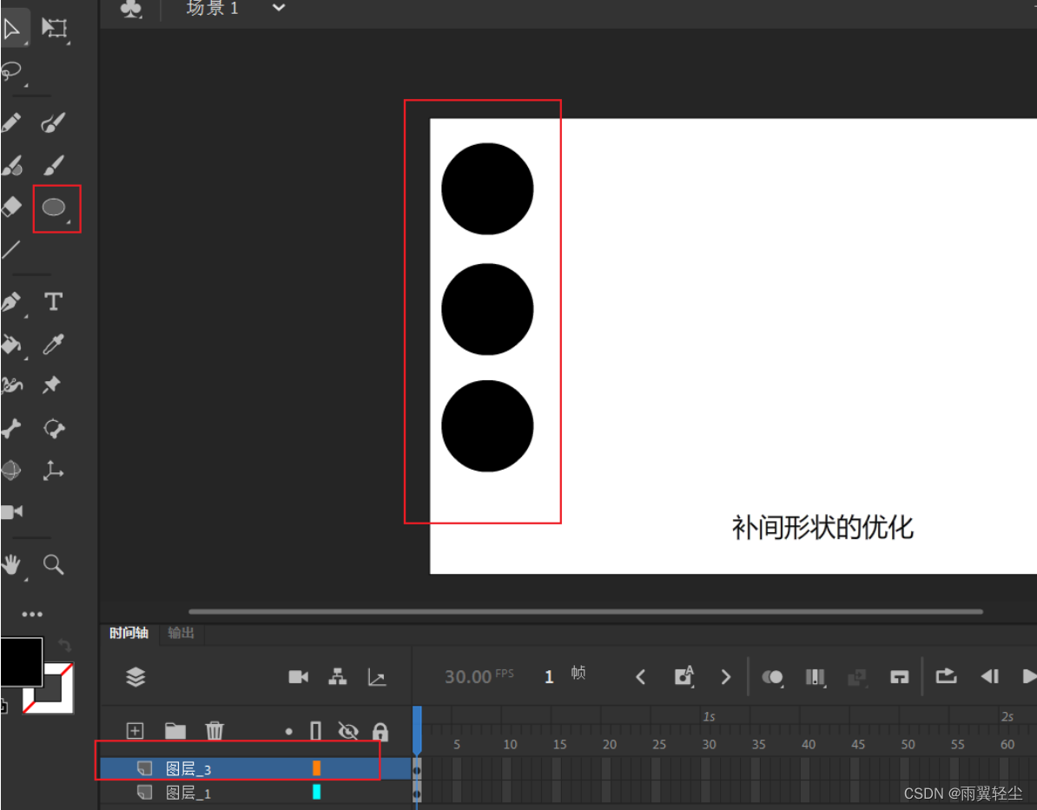The width and height of the screenshot is (1037, 810).
Task: Select the Camera tool in toolbar
Action: (x=12, y=512)
